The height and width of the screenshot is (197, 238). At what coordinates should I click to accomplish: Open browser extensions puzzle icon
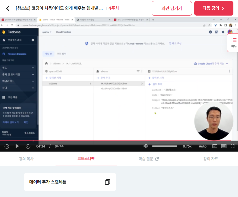[221, 25]
